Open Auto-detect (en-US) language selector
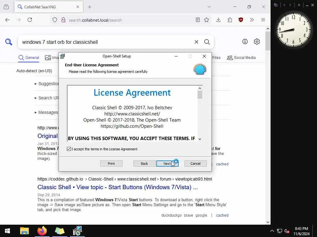This screenshot has width=317, height=237. [34, 71]
